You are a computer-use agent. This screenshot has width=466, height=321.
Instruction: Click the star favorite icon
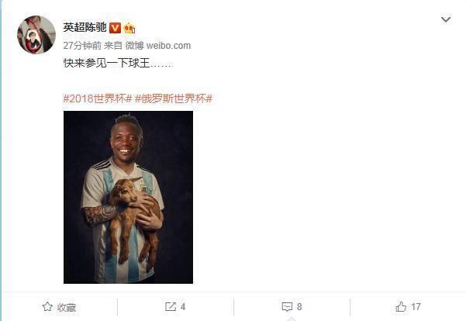point(47,306)
